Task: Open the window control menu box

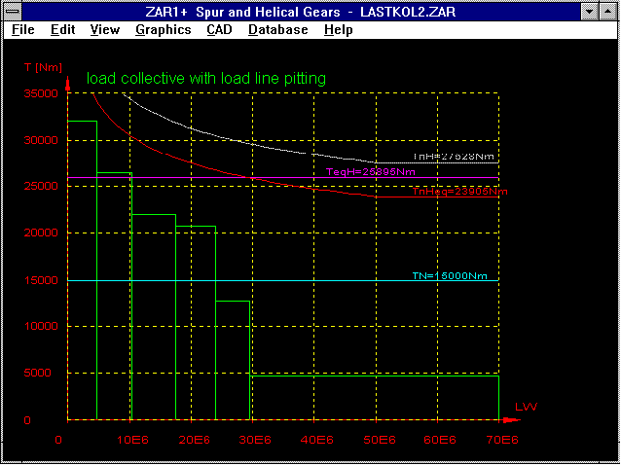Action: tap(12, 11)
